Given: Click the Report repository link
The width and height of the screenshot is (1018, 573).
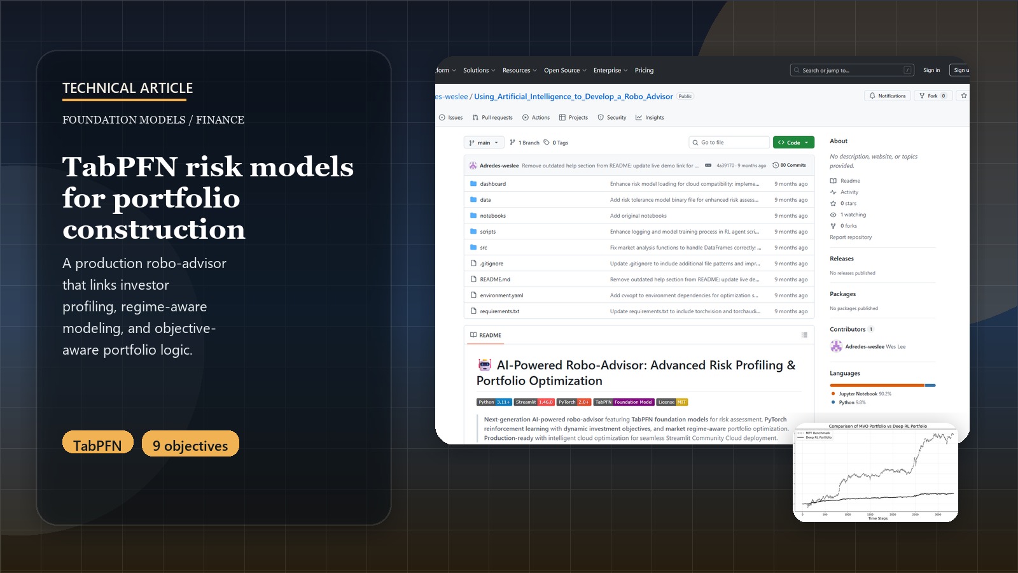Looking at the screenshot, I should tap(851, 237).
